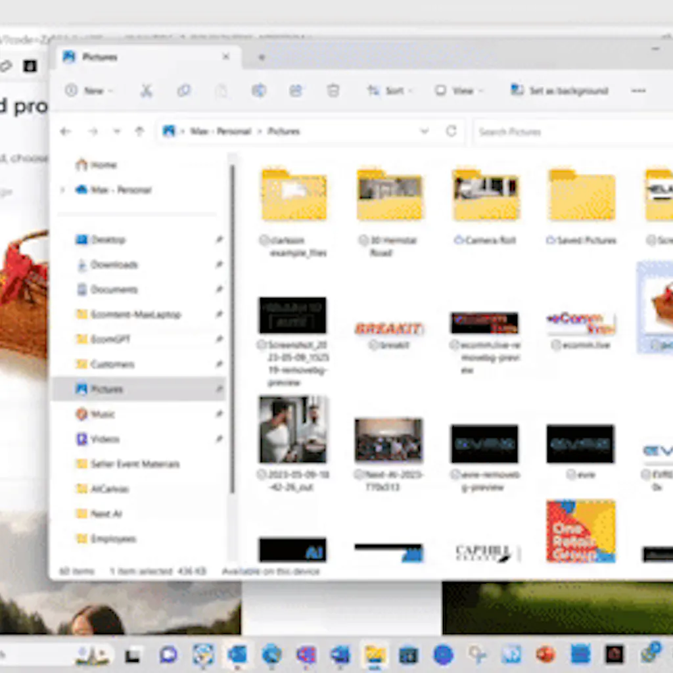673x673 pixels.
Task: Click the Rename icon in toolbar
Action: point(259,91)
